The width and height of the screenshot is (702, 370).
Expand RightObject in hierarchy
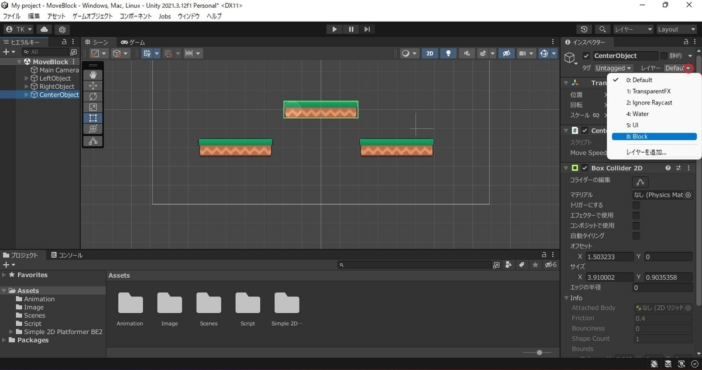(26, 86)
